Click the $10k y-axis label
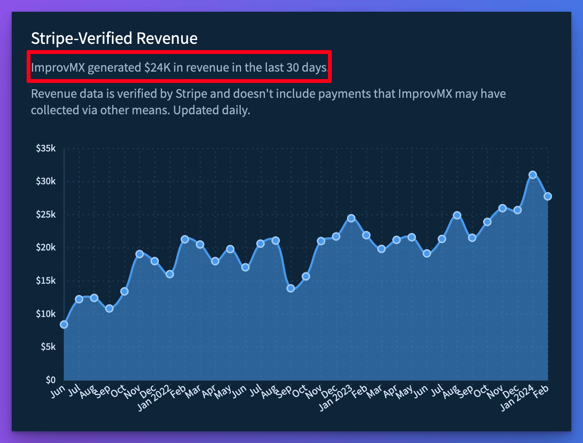The width and height of the screenshot is (583, 443). pos(46,313)
